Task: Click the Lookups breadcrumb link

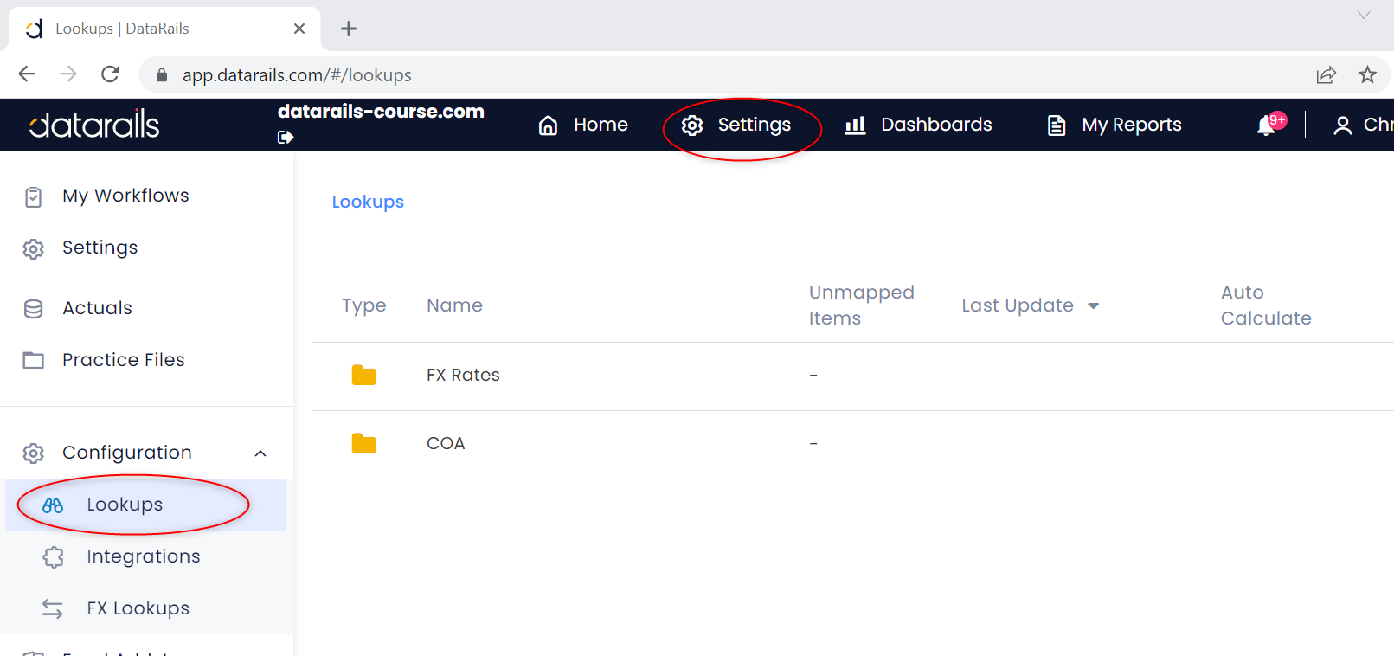Action: (x=368, y=202)
